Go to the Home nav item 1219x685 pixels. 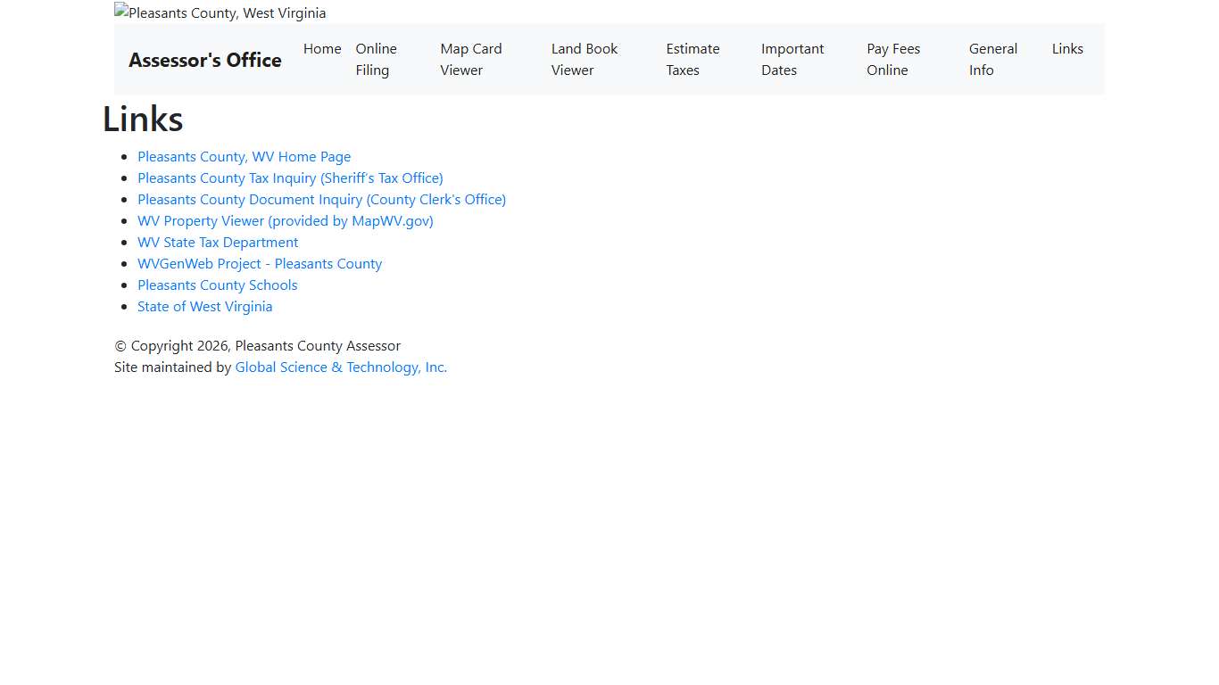322,49
